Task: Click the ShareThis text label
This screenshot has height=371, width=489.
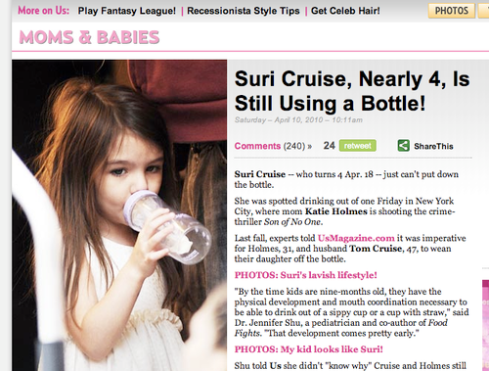Action: tap(433, 146)
